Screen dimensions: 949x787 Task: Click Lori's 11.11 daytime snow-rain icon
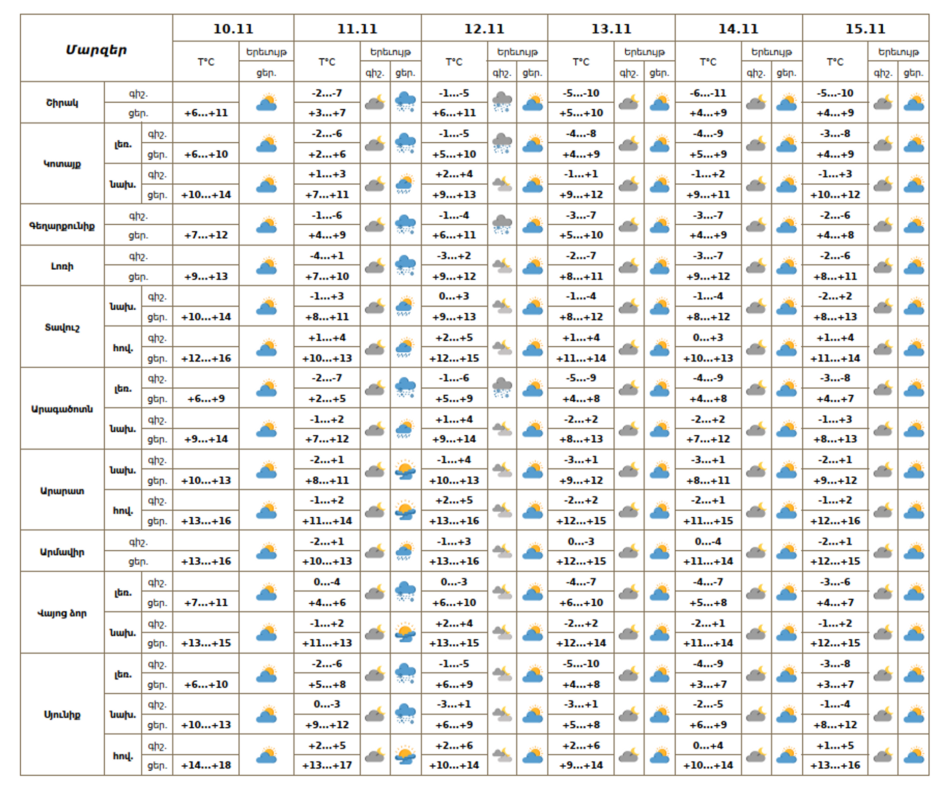tap(405, 266)
